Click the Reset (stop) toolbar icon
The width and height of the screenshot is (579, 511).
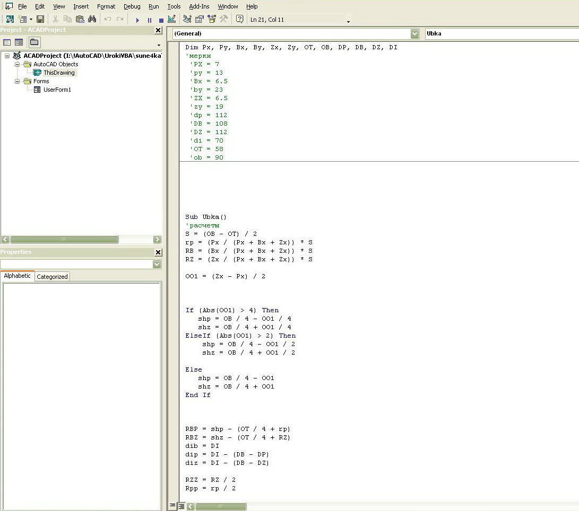click(161, 20)
